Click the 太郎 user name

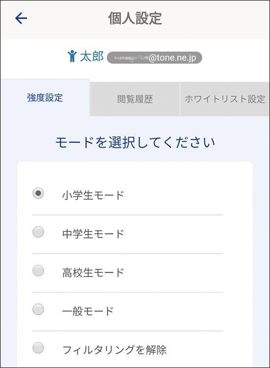tap(92, 56)
